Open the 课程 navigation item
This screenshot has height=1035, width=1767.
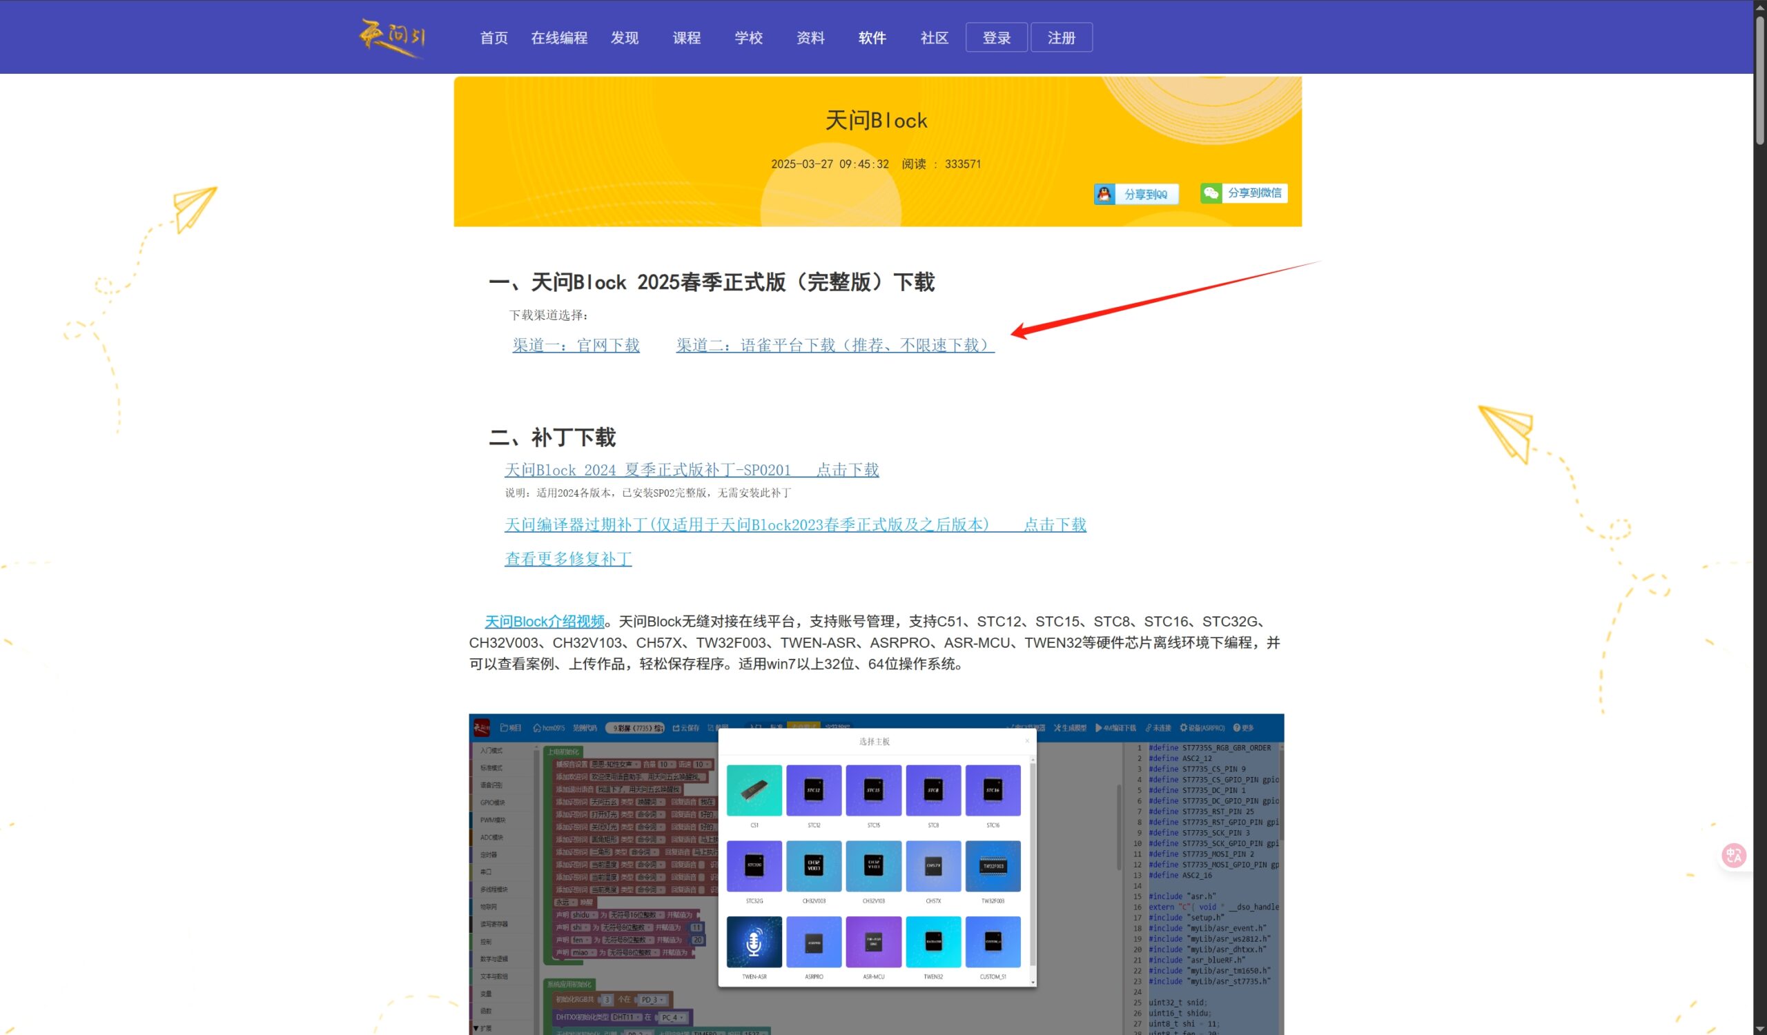point(687,38)
